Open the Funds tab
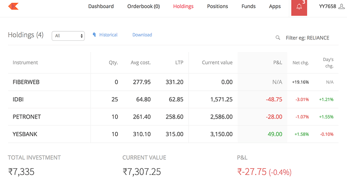 (x=248, y=7)
